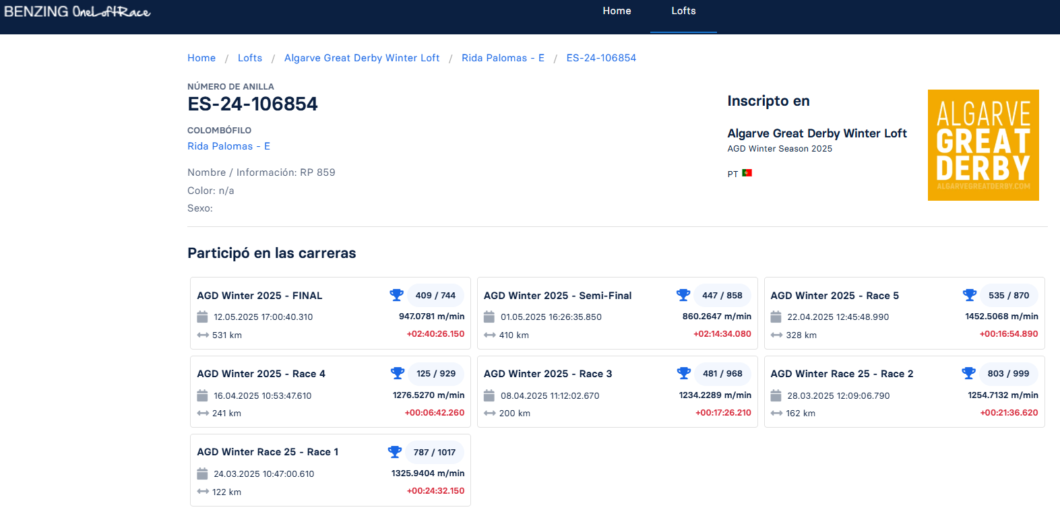
Task: Click the ES-24-106854 breadcrumb link
Action: point(601,58)
